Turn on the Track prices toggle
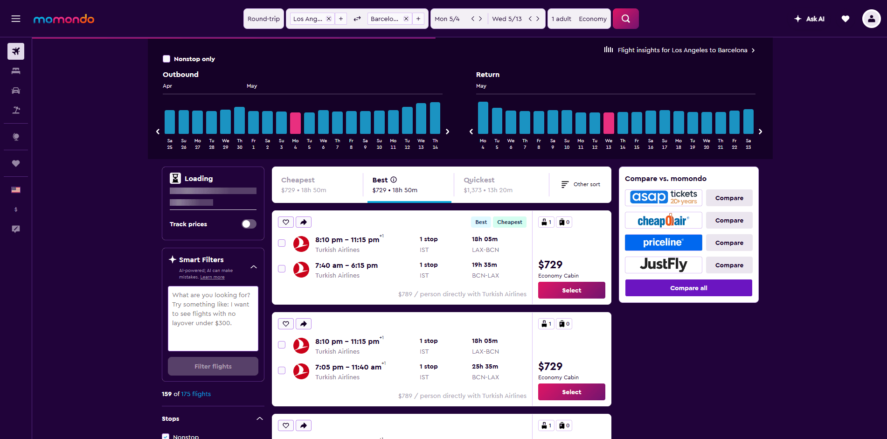The height and width of the screenshot is (439, 887). click(249, 224)
